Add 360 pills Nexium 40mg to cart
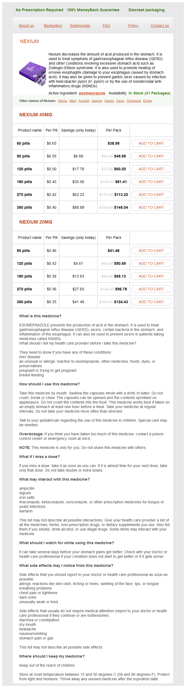The height and width of the screenshot is (688, 186). pos(151,208)
